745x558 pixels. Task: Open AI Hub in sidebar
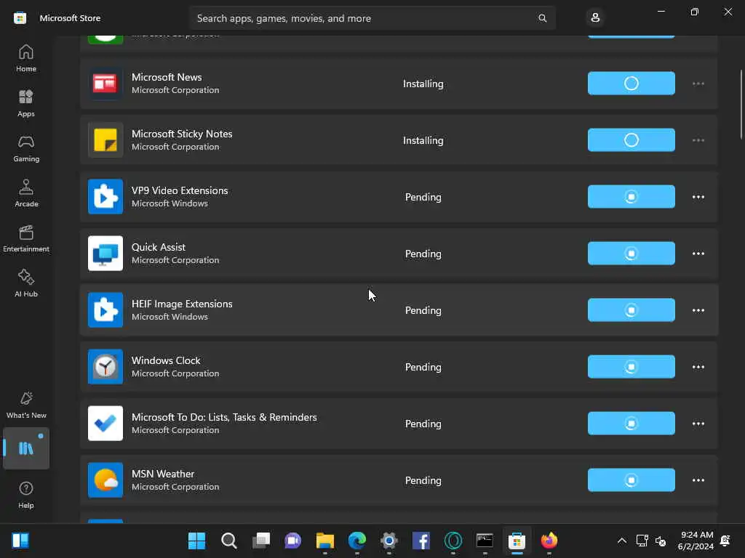26,284
